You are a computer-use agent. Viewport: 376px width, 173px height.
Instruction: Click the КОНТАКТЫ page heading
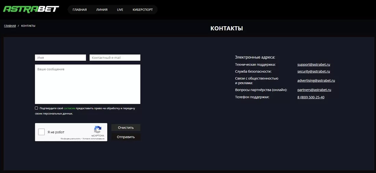tap(227, 28)
